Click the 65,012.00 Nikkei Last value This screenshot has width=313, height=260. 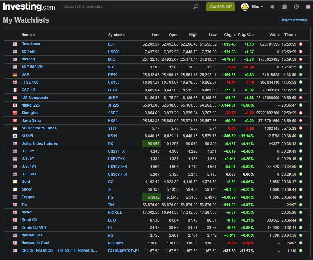tap(151, 105)
